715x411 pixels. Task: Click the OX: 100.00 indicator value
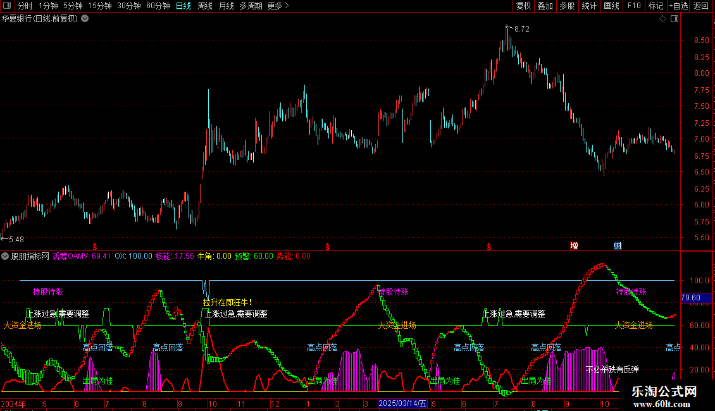[x=133, y=256]
